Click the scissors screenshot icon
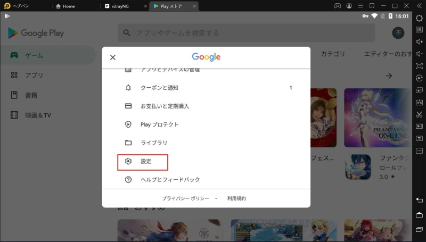The height and width of the screenshot is (242, 426). click(419, 114)
